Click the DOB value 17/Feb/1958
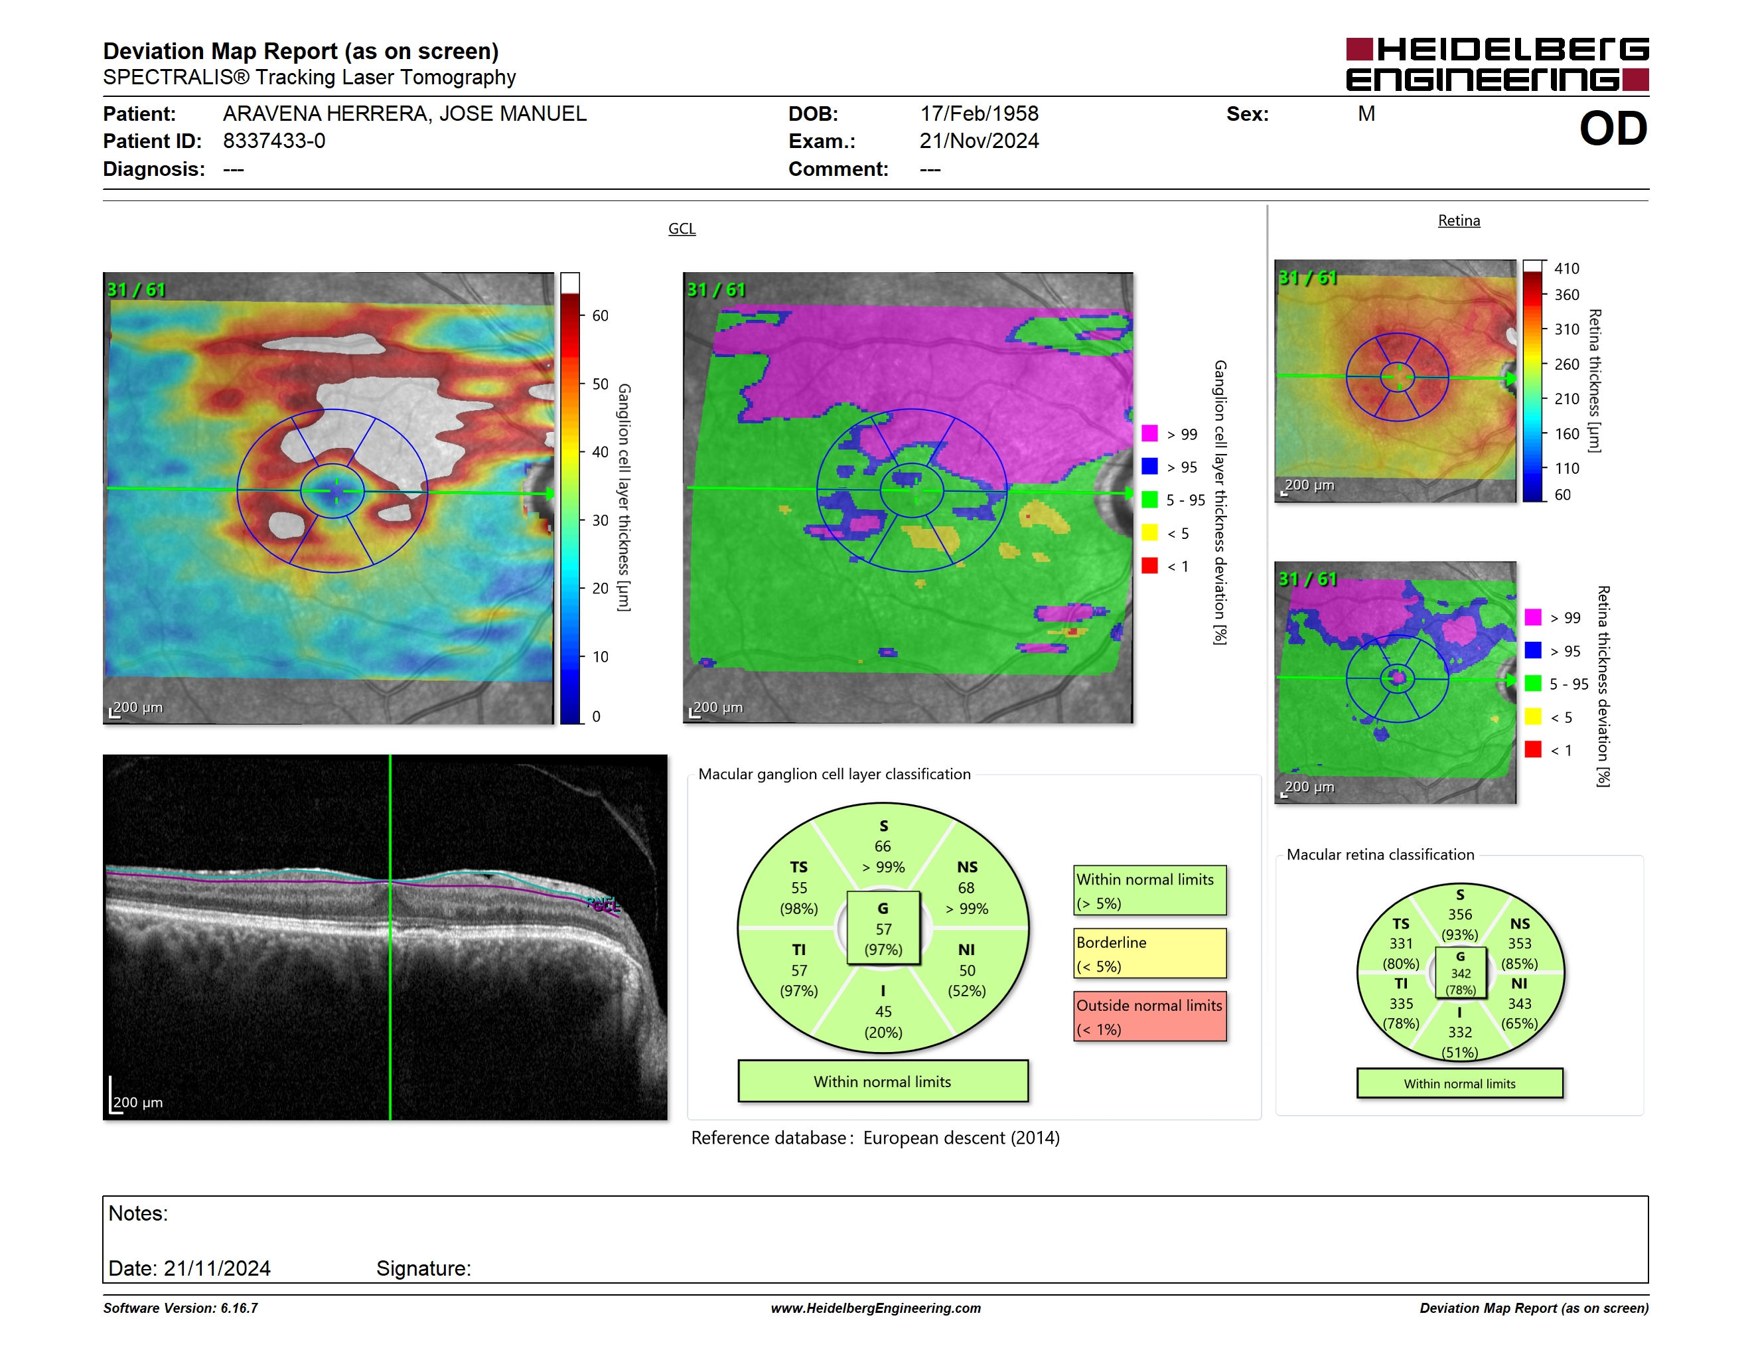This screenshot has width=1752, height=1354. pyautogui.click(x=979, y=114)
